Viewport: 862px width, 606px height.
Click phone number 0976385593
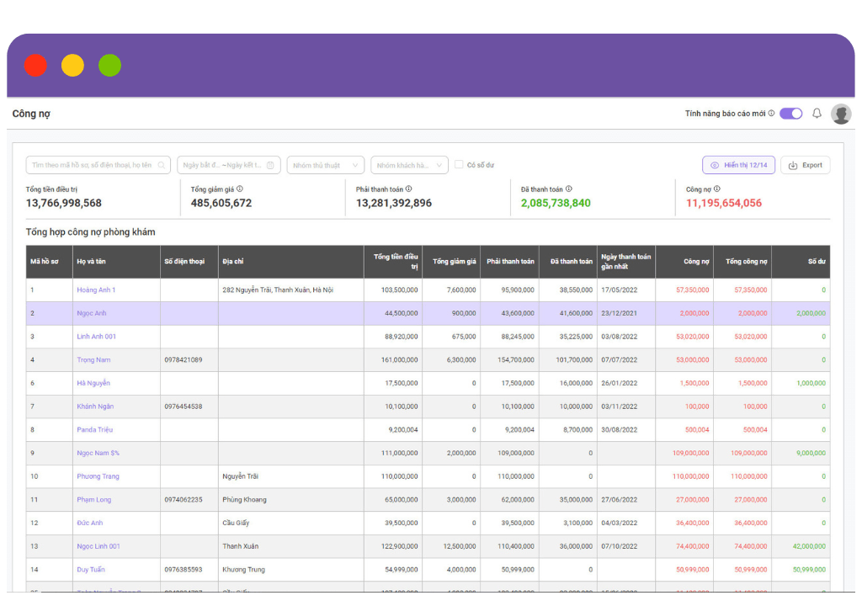pos(183,570)
